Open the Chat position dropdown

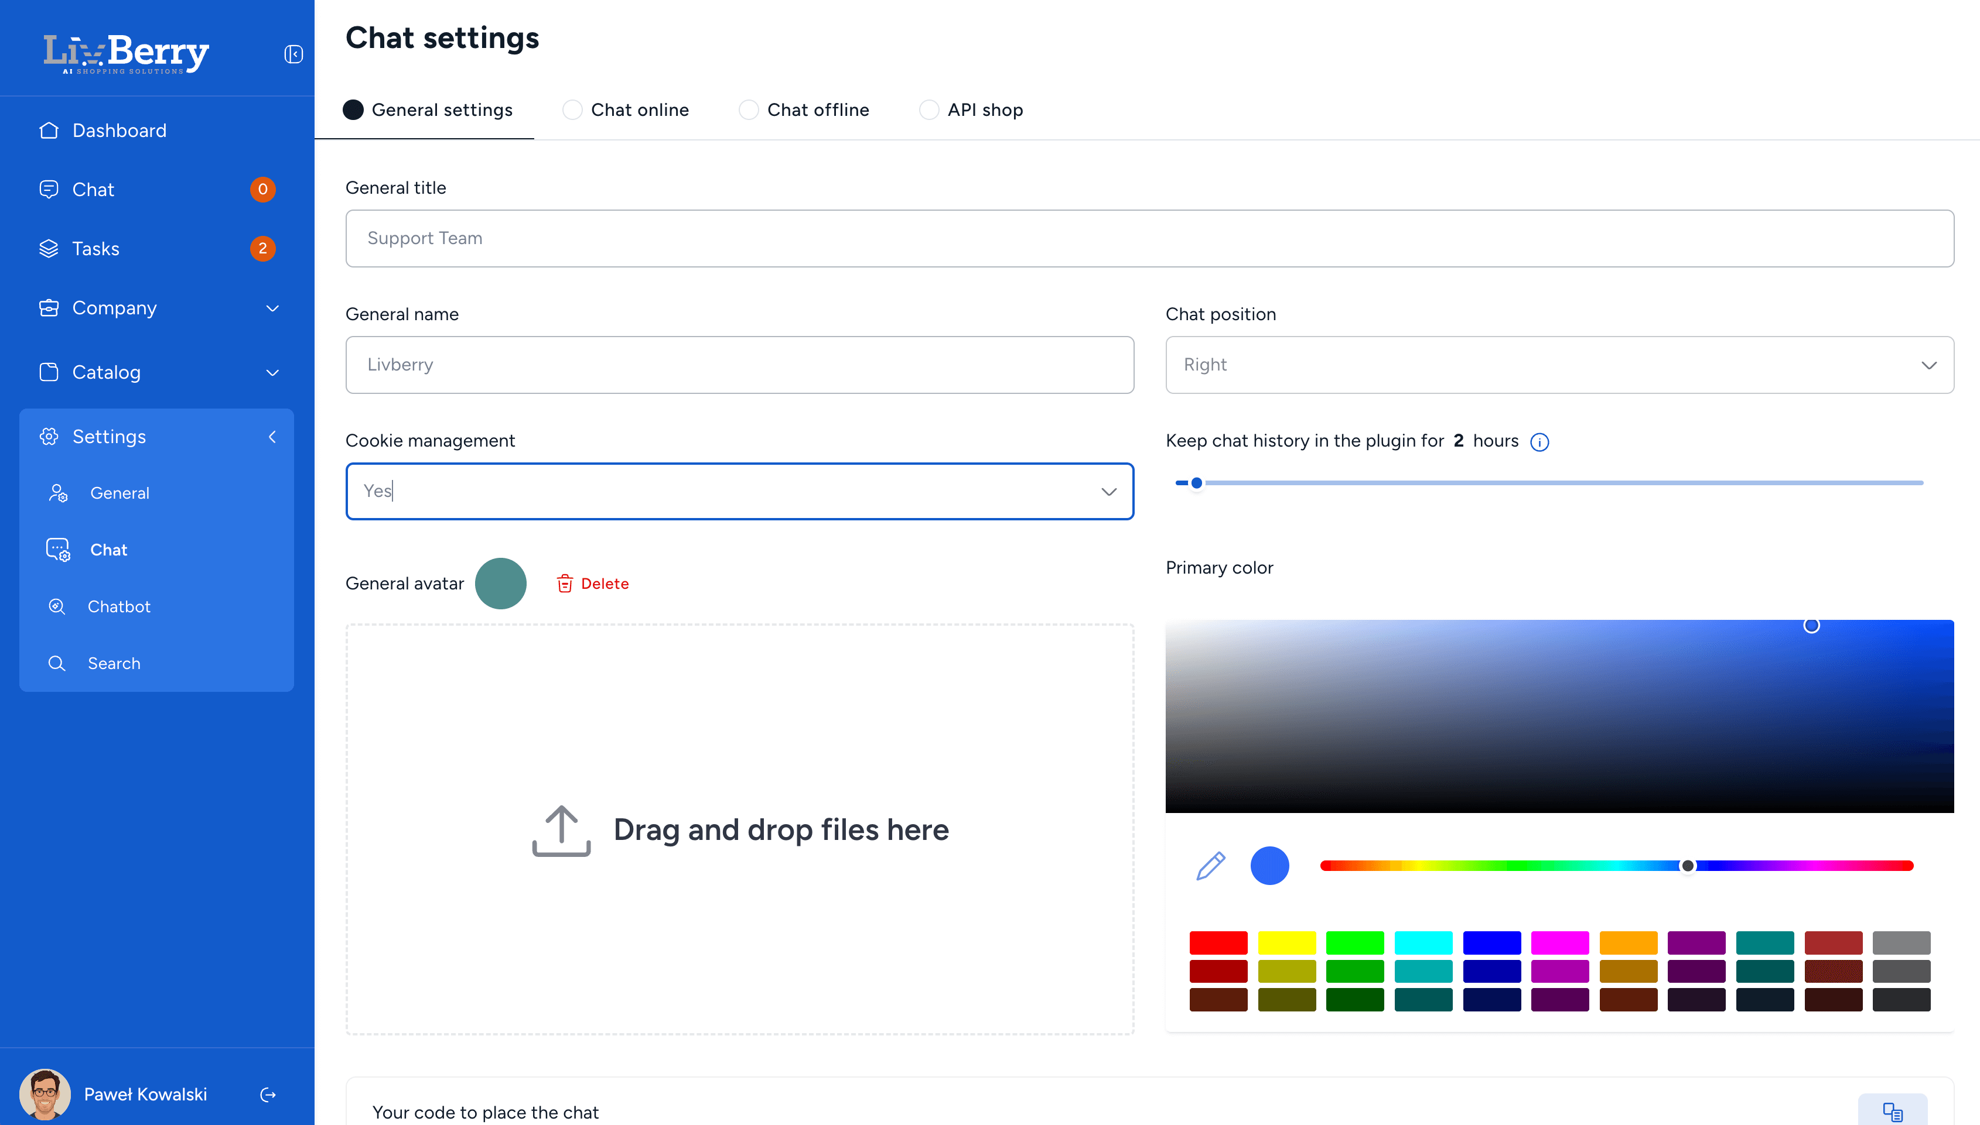pos(1559,365)
